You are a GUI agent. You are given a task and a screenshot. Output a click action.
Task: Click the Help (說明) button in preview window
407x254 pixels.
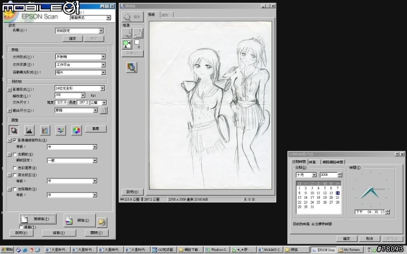(x=132, y=192)
